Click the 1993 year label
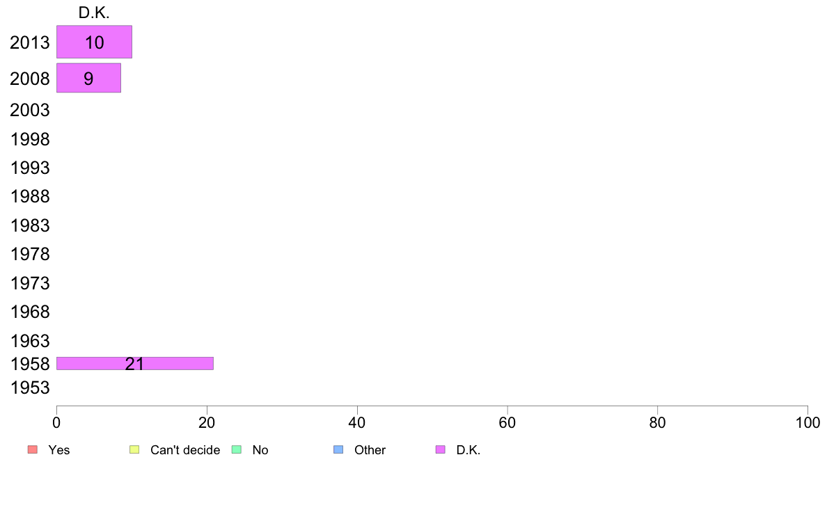827x512 pixels. pyautogui.click(x=29, y=168)
